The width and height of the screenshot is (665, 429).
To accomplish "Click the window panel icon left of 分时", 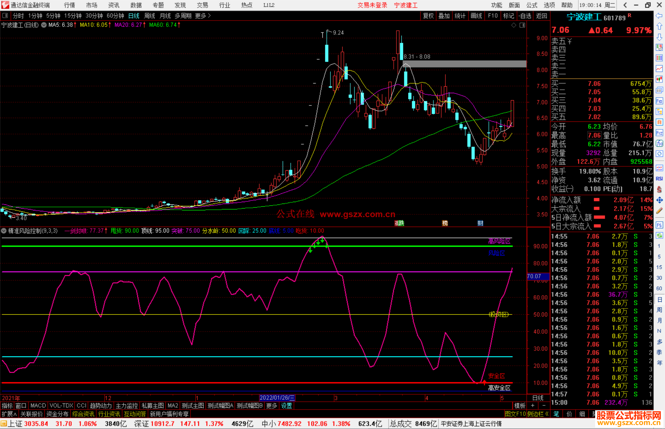I will click(x=5, y=15).
